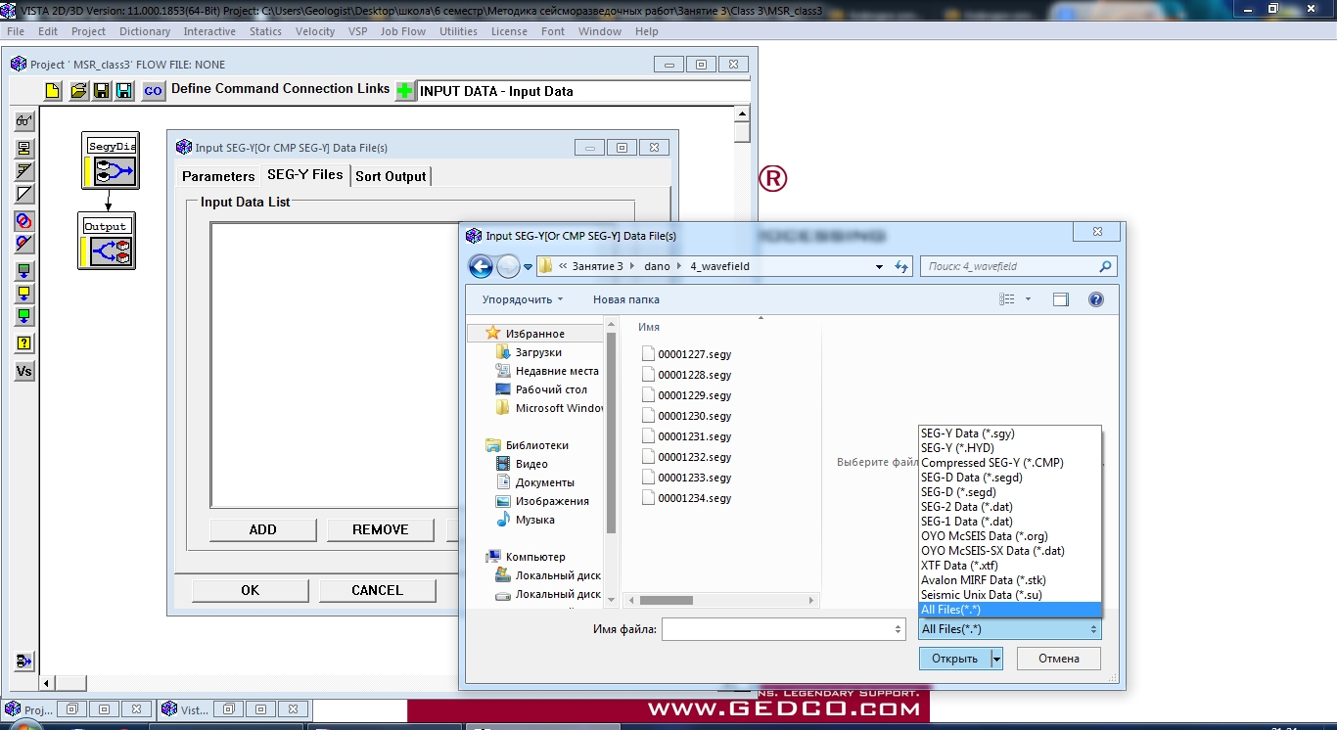Select file 00001227.segy
This screenshot has height=730, width=1337.
coord(686,354)
